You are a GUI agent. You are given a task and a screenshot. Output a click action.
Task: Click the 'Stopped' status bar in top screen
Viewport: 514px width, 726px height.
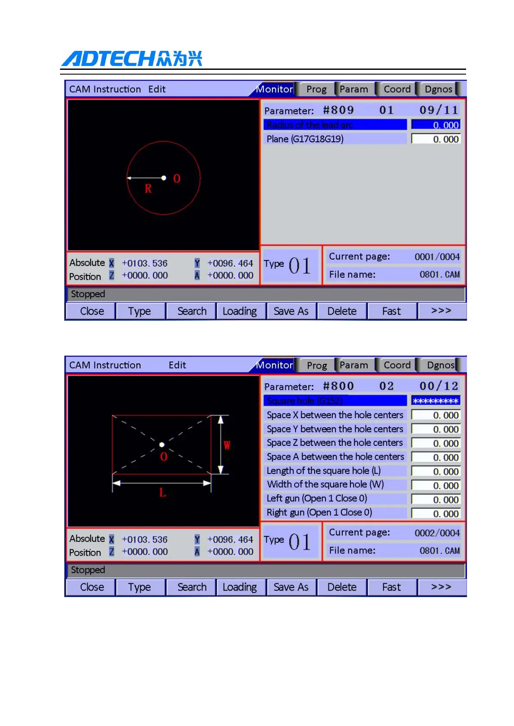(x=266, y=294)
